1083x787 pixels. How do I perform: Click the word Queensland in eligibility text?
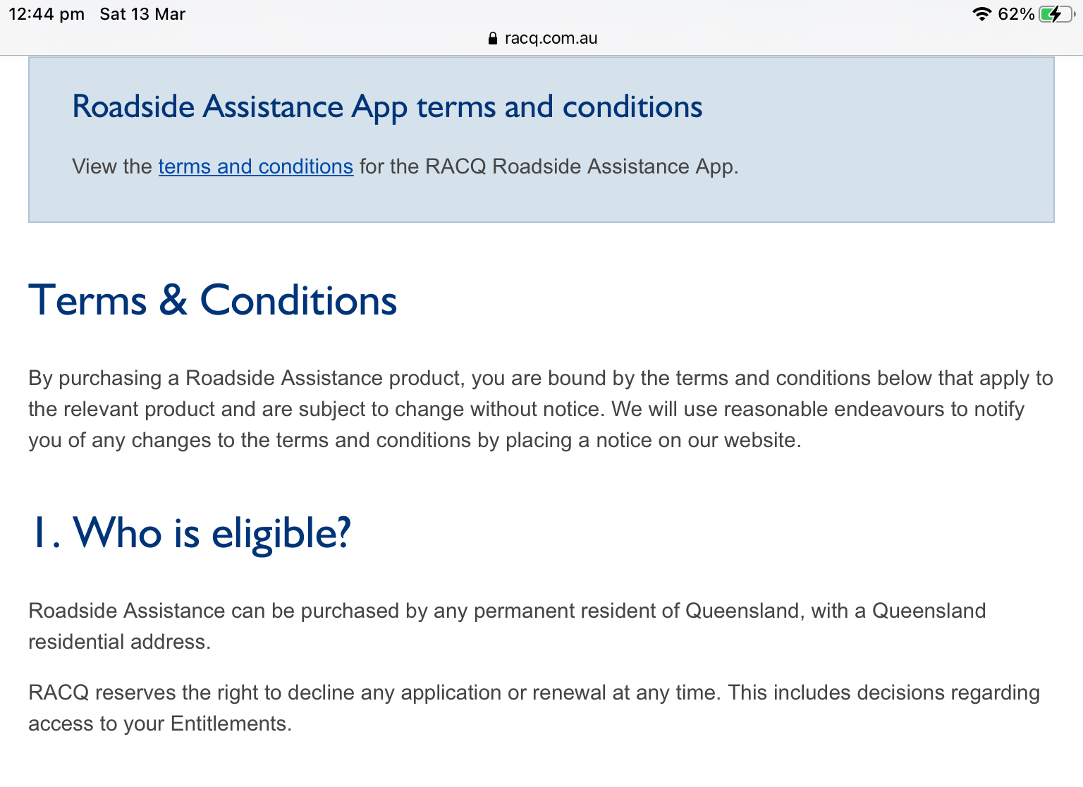pyautogui.click(x=740, y=611)
